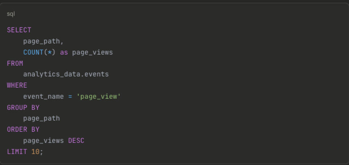Screen dimensions: 349x165
Task: Click the WHERE keyword
Action: [x=17, y=85]
